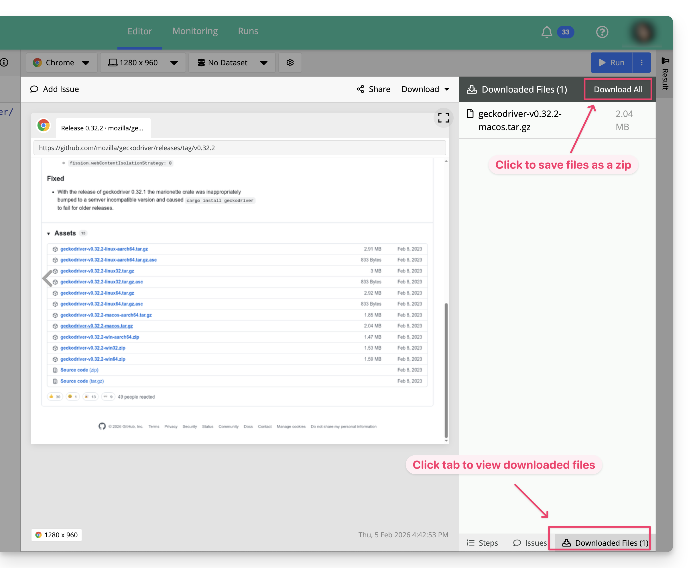Viewport: 689px width, 568px height.
Task: Switch to the Steps tab
Action: click(482, 543)
